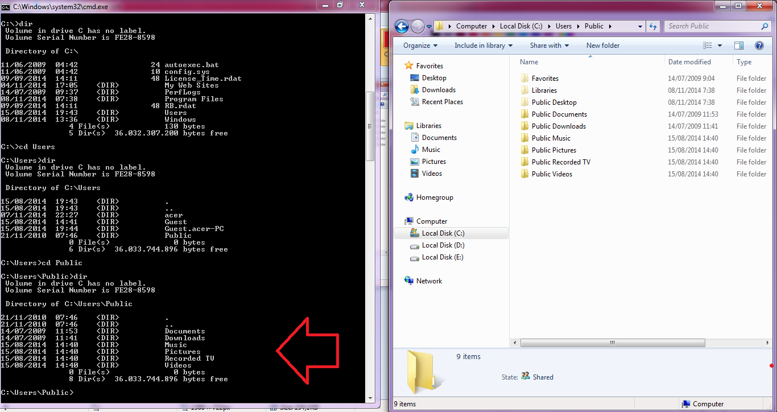Click the cmd window scroll up arrow

tap(370, 18)
